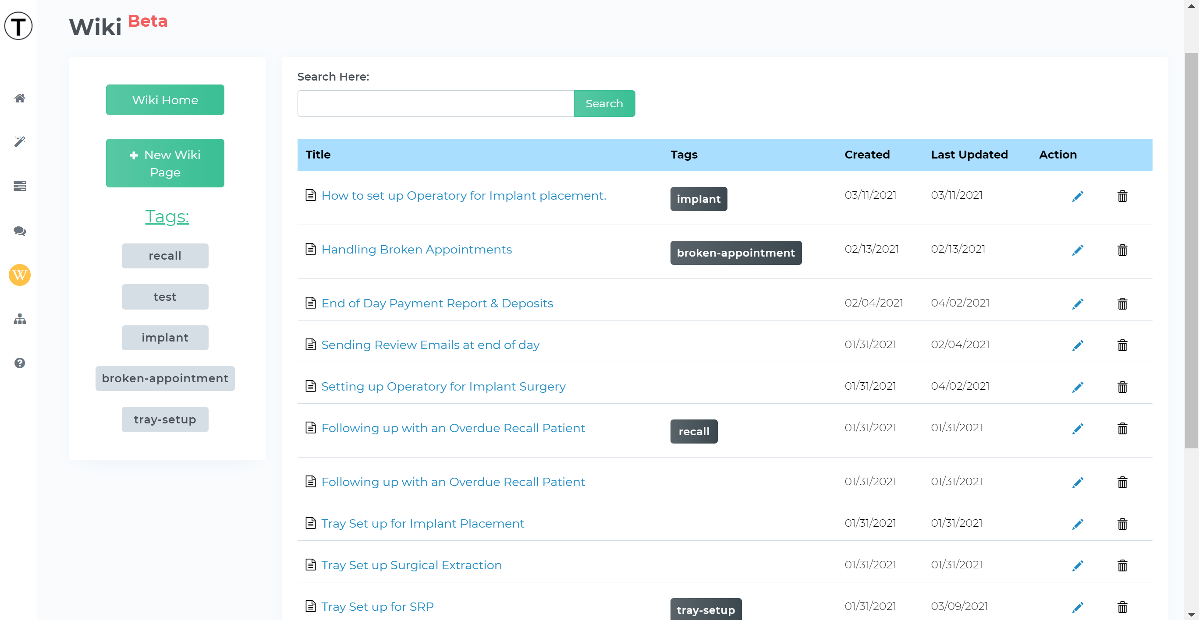Click the Last Updated column header
Screen dimensions: 1199x620
click(x=969, y=155)
